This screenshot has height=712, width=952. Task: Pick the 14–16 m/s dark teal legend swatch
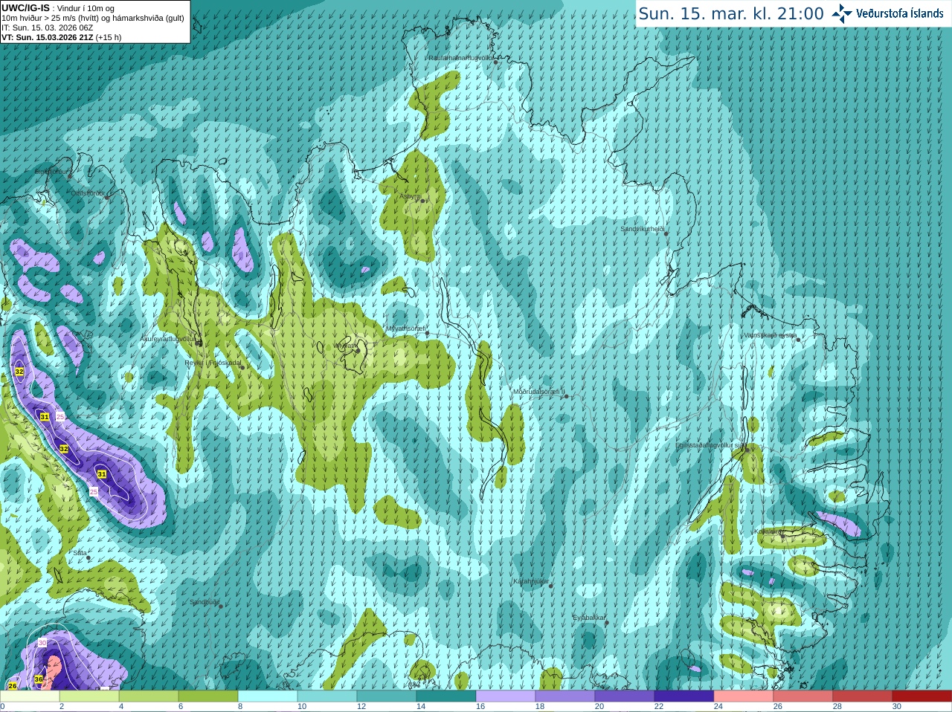click(446, 696)
